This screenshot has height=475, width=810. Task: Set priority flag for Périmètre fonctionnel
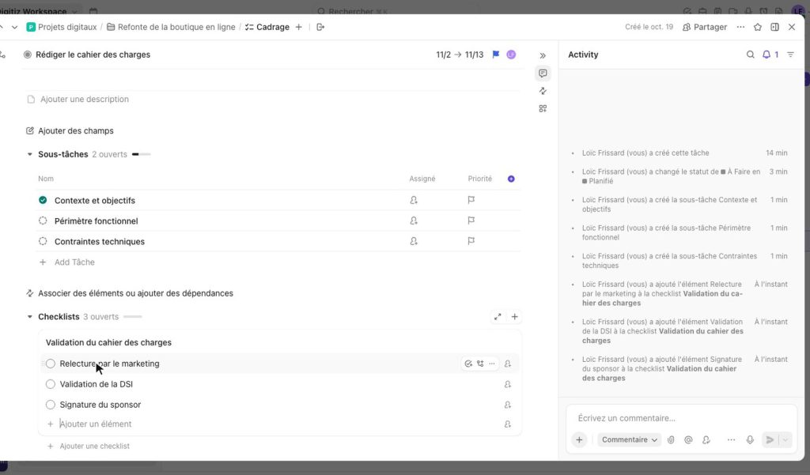tap(471, 221)
